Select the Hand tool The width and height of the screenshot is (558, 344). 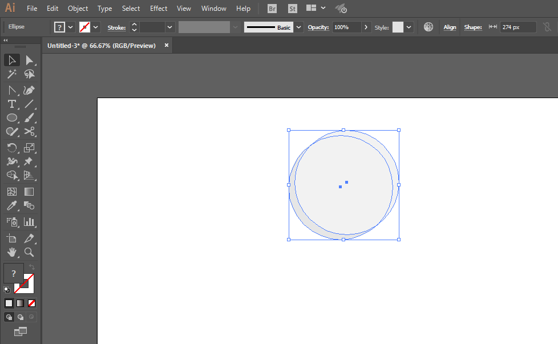coord(12,252)
